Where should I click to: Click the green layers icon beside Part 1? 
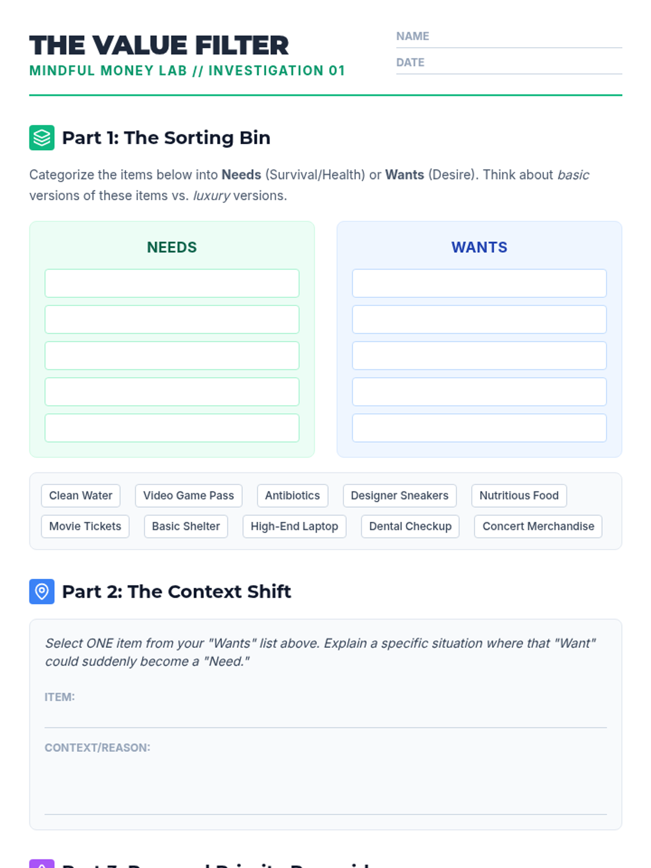(x=42, y=138)
